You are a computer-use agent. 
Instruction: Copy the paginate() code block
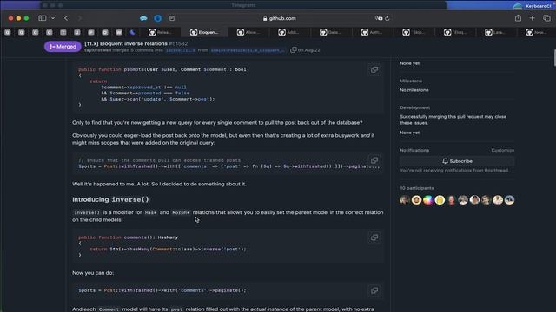[x=374, y=290]
